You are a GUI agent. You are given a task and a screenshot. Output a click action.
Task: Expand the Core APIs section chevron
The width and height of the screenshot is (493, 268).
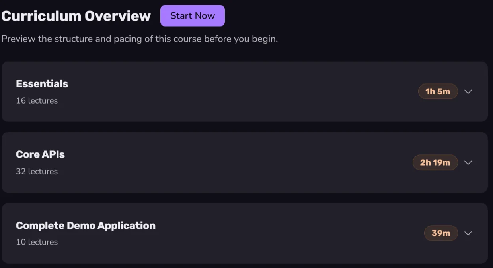tap(468, 163)
